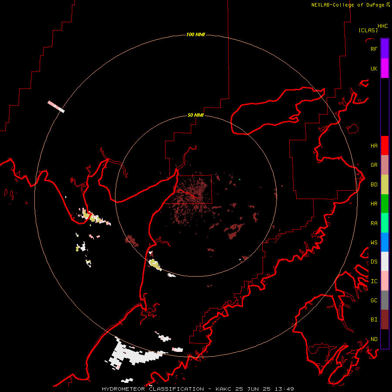Click the BI legend label
392x392 pixels.
point(374,320)
